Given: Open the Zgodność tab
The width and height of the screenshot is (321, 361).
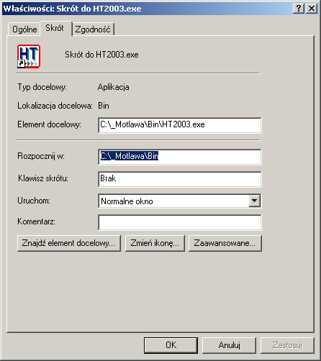Looking at the screenshot, I should tap(93, 29).
